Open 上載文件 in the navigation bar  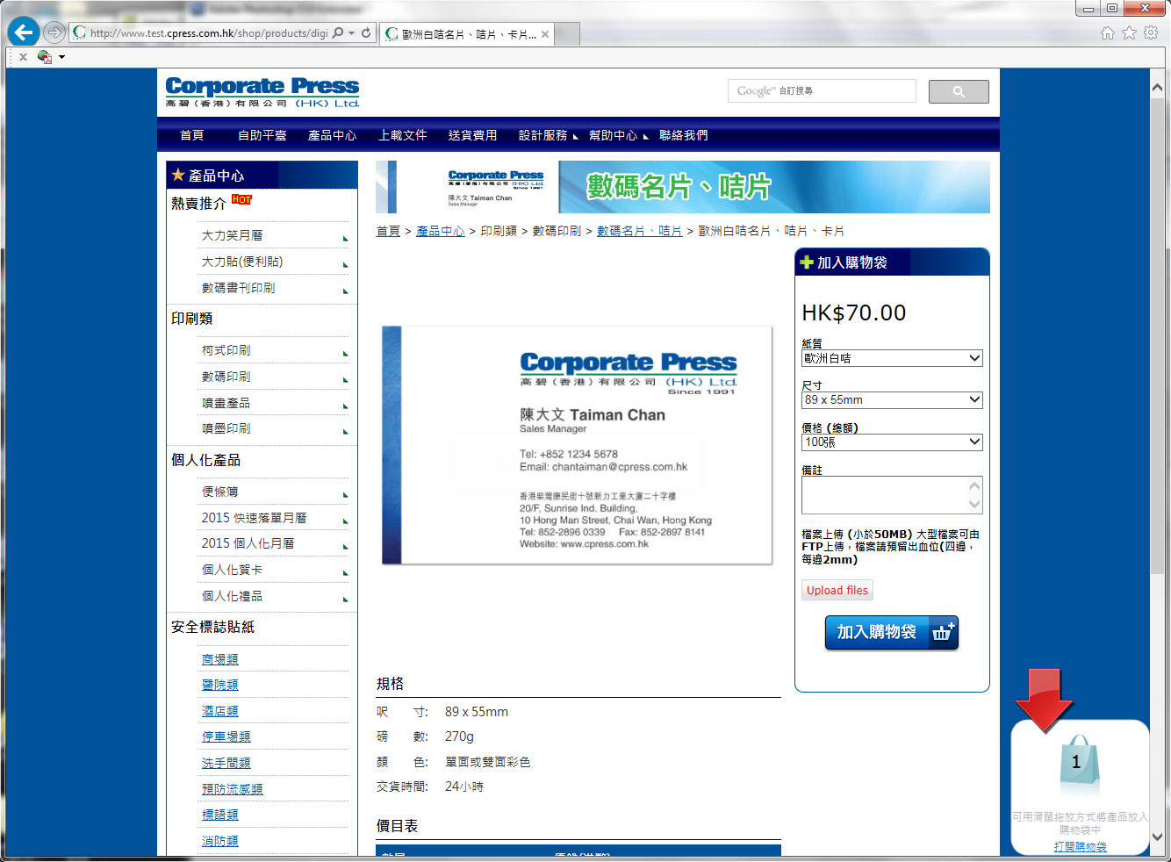point(402,135)
